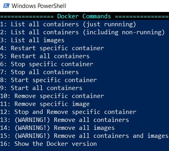
Task: Click the Stop all containers line
Action: click(x=39, y=72)
